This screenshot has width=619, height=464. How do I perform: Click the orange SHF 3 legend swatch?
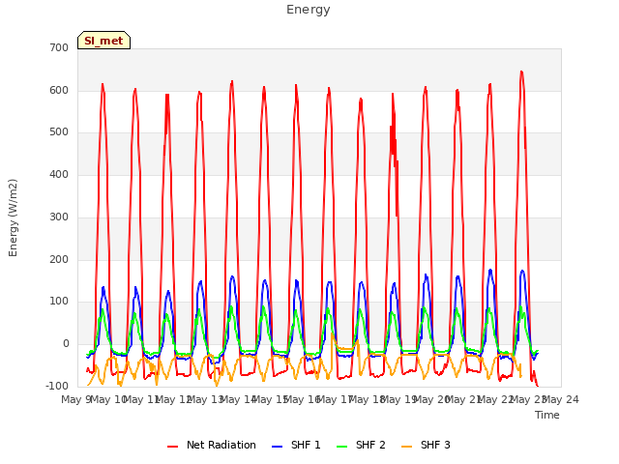[x=406, y=447]
